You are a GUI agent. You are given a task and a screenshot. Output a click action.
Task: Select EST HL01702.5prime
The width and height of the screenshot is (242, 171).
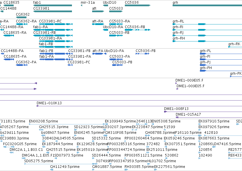[149, 164]
